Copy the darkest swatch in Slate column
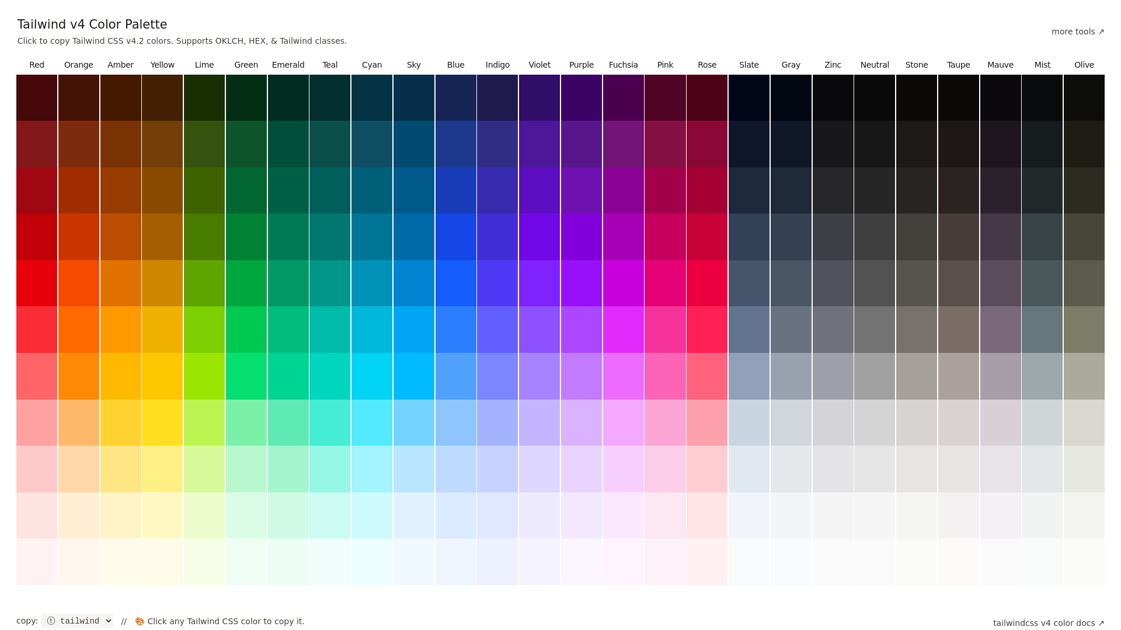The width and height of the screenshot is (1121, 630). point(749,98)
